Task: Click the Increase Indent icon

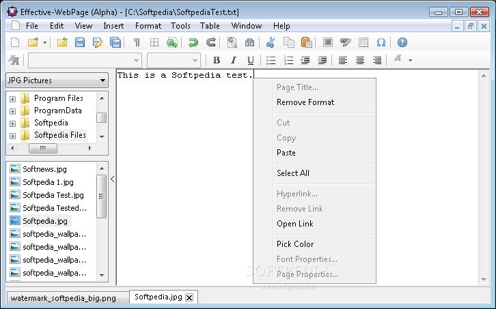Action: (322, 60)
